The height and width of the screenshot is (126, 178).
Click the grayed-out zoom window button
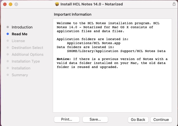16,5
